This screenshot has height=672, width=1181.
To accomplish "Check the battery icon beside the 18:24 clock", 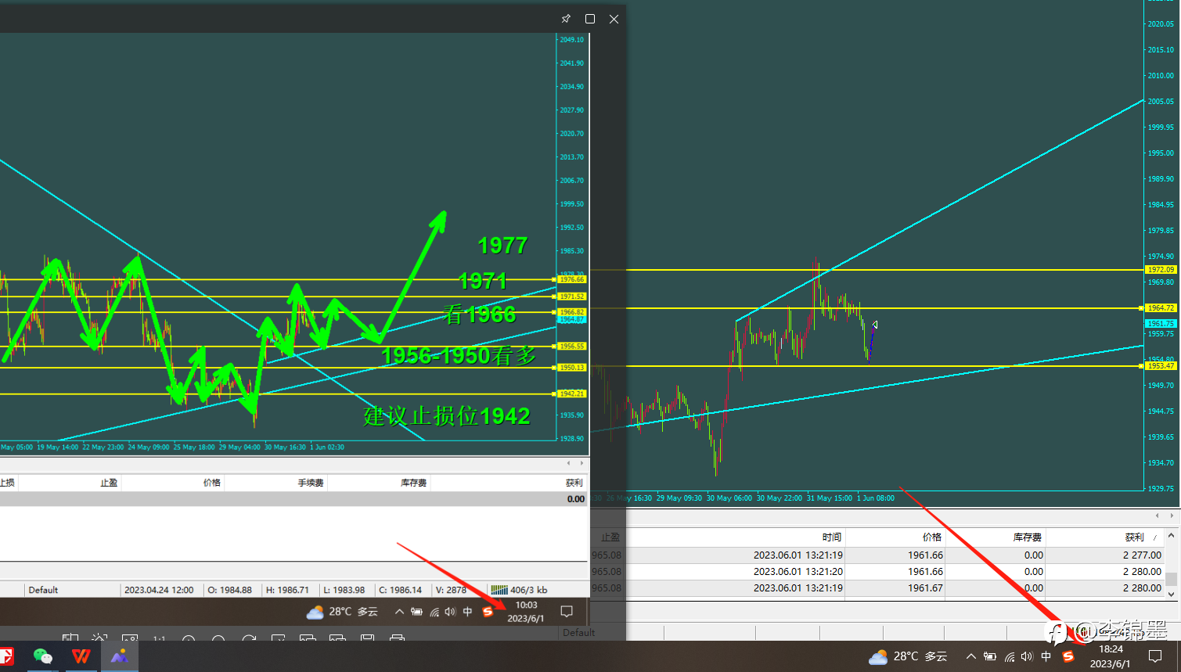I will pyautogui.click(x=990, y=656).
